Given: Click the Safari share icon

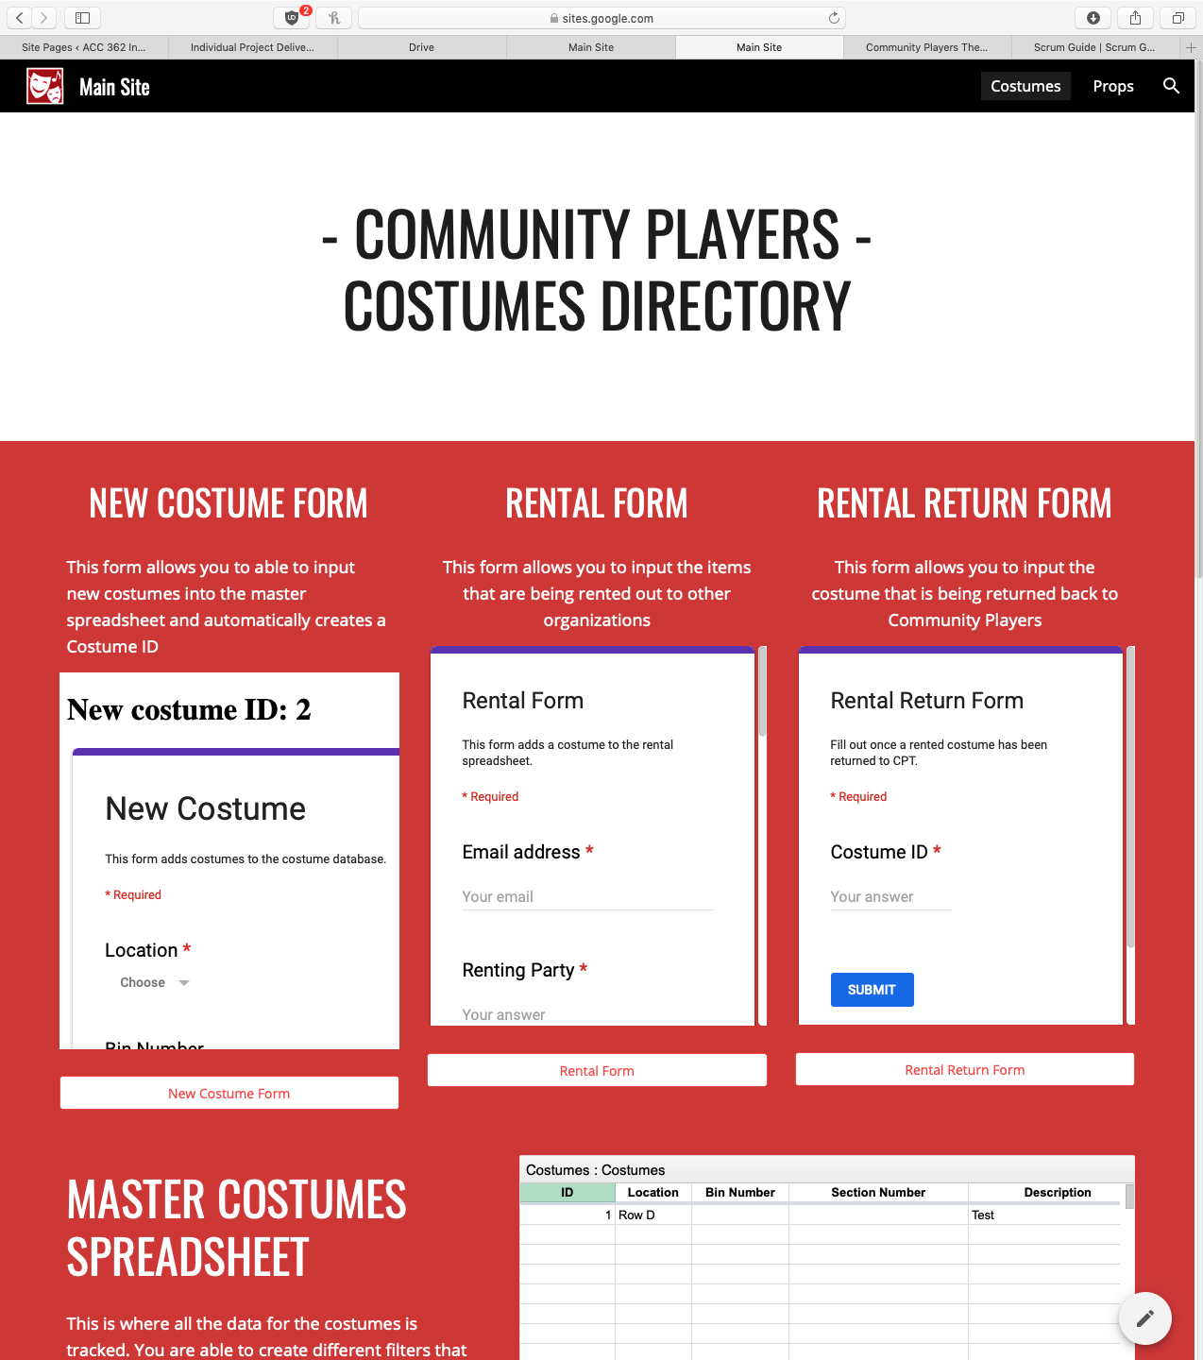Looking at the screenshot, I should [x=1136, y=18].
